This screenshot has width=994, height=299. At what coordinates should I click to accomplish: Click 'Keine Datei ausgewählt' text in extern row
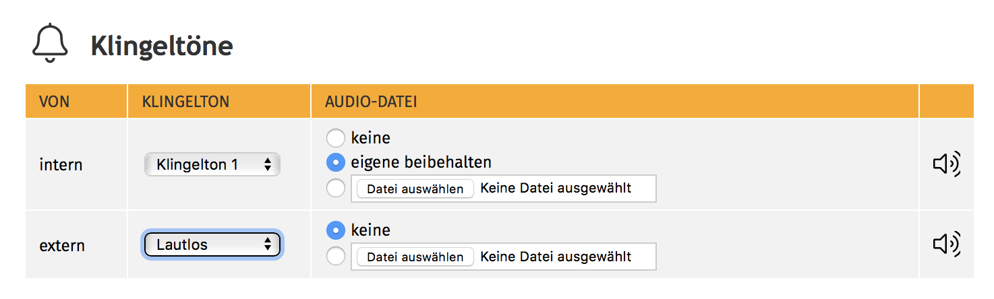[556, 257]
